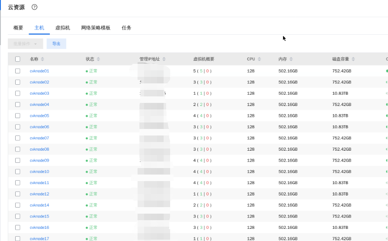Click 752.42GB disk value for cvknode10
The height and width of the screenshot is (241, 388).
(342, 172)
